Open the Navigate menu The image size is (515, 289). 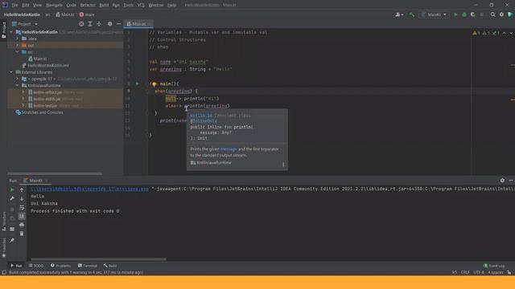coord(54,5)
